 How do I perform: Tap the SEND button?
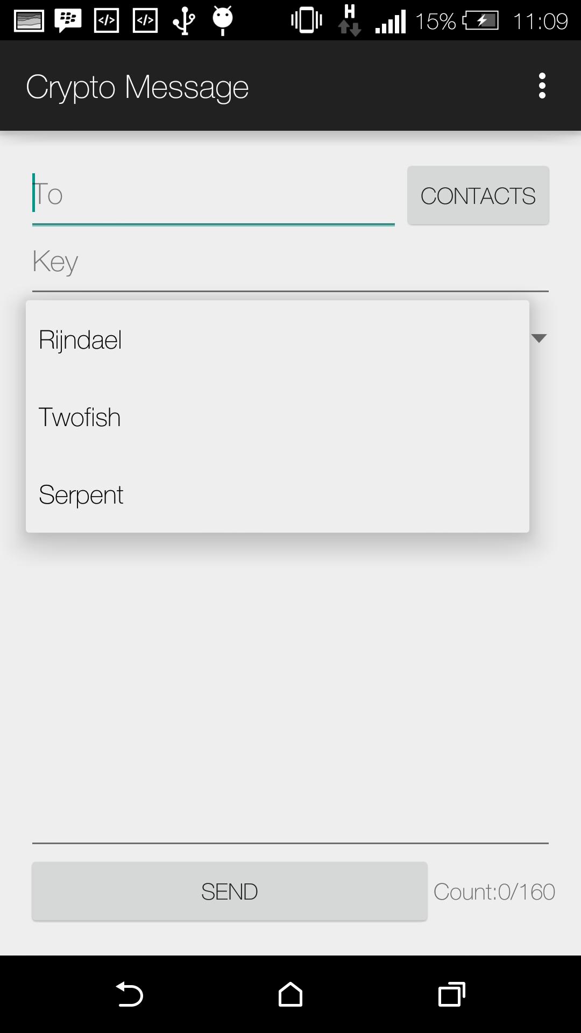tap(230, 892)
